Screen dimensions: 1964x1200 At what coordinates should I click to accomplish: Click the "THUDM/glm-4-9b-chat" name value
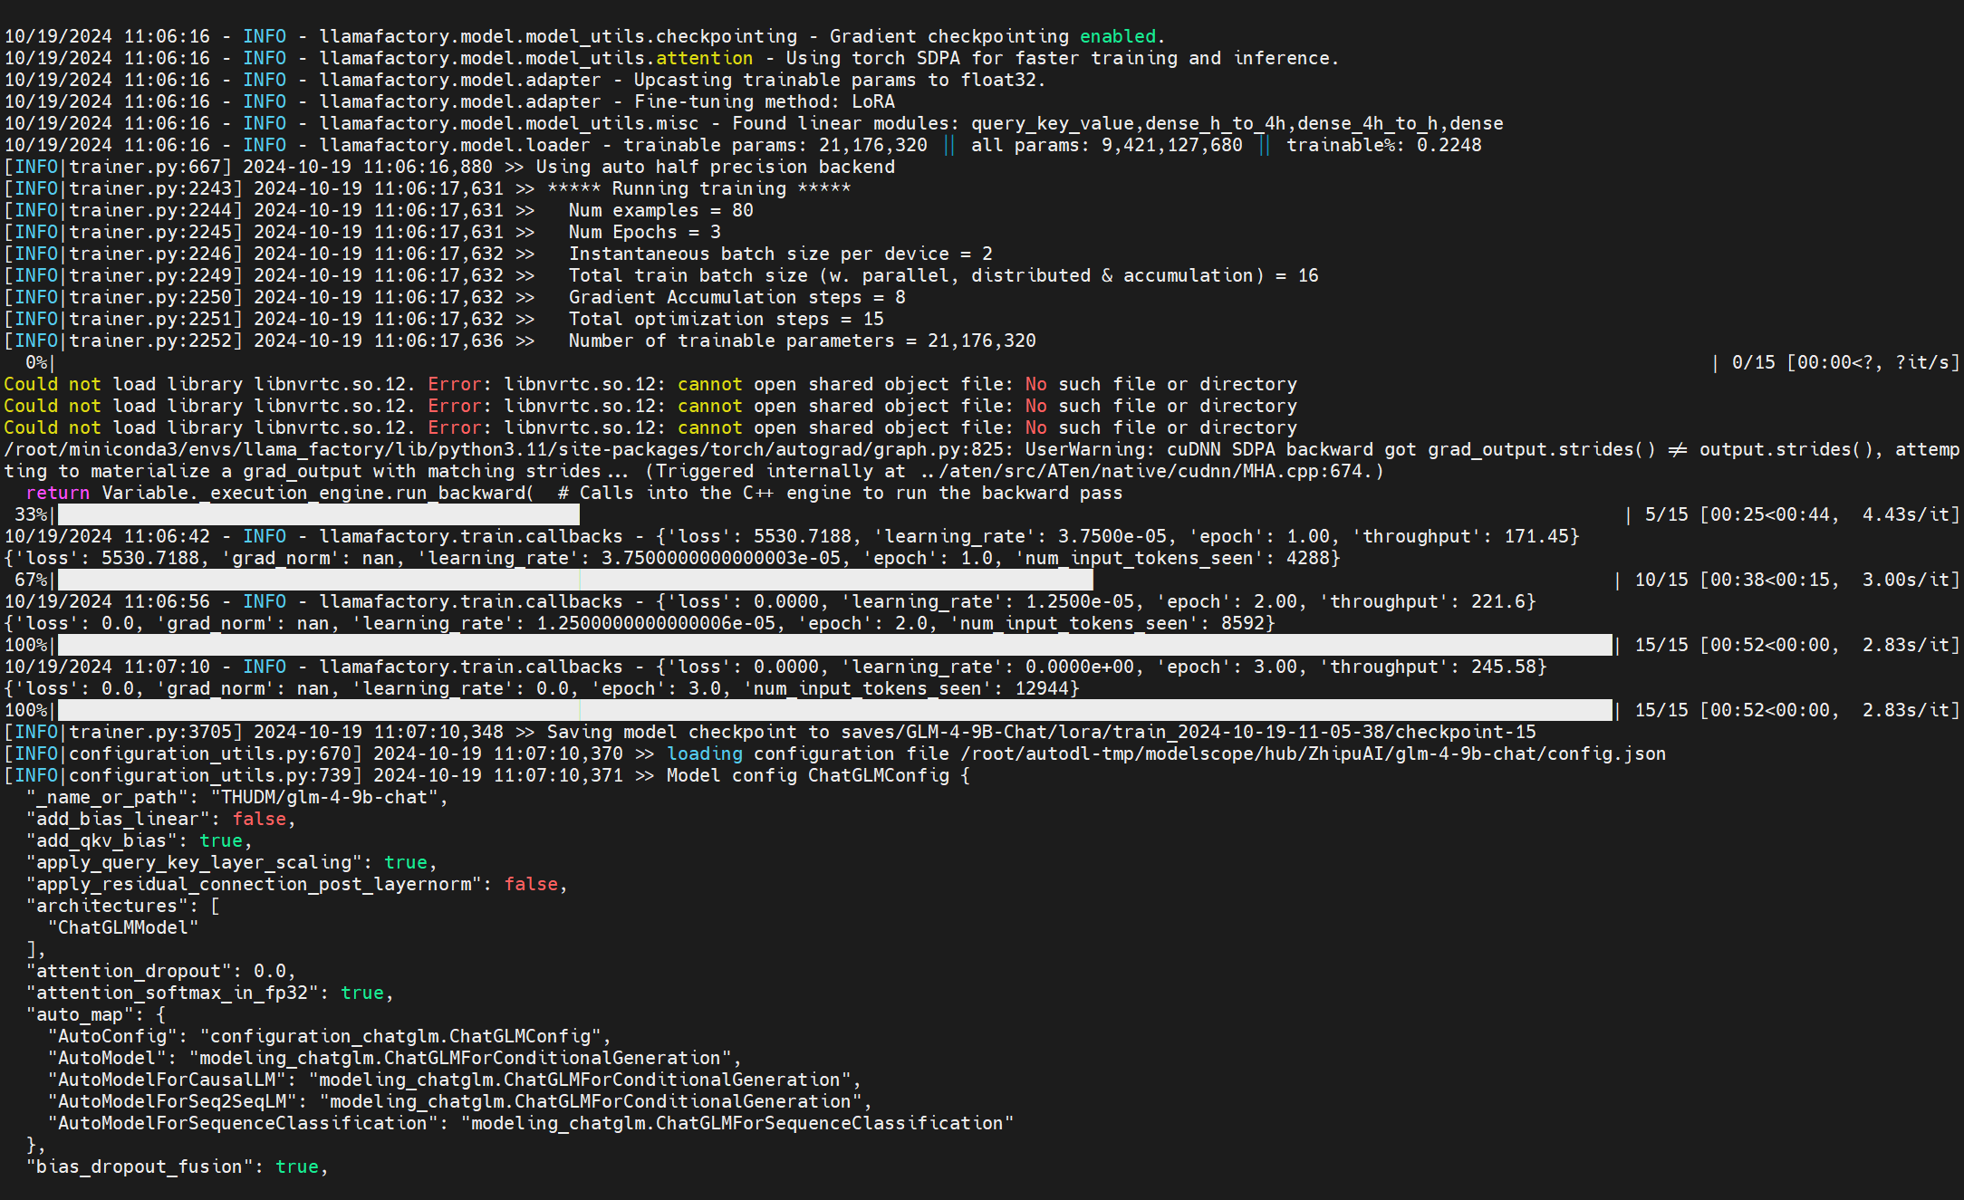click(329, 797)
